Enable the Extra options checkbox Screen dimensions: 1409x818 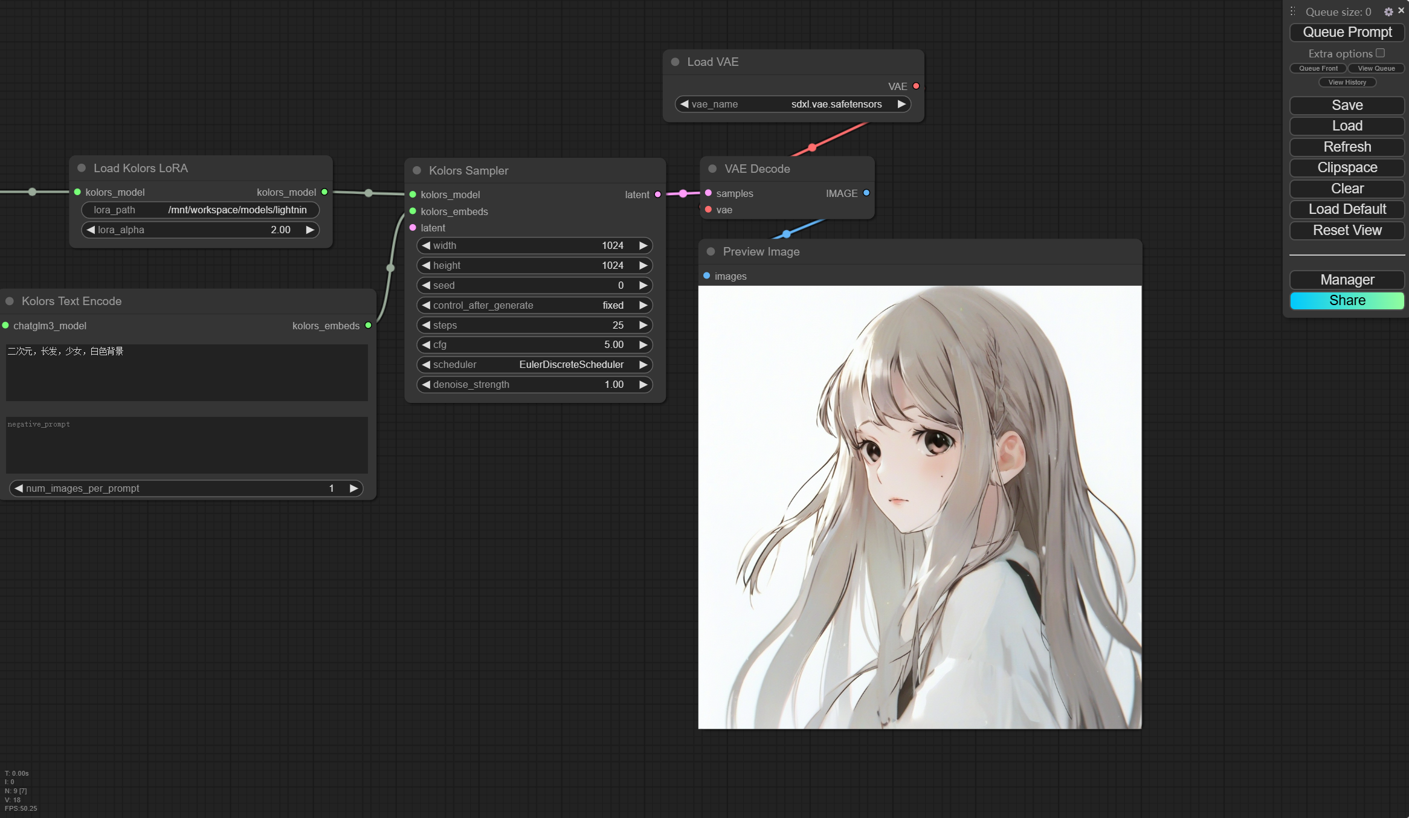(1380, 53)
